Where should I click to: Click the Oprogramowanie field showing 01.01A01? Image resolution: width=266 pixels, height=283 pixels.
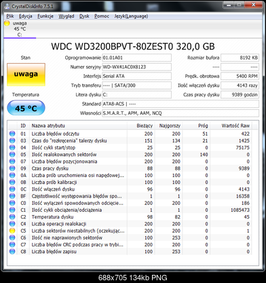coord(136,58)
